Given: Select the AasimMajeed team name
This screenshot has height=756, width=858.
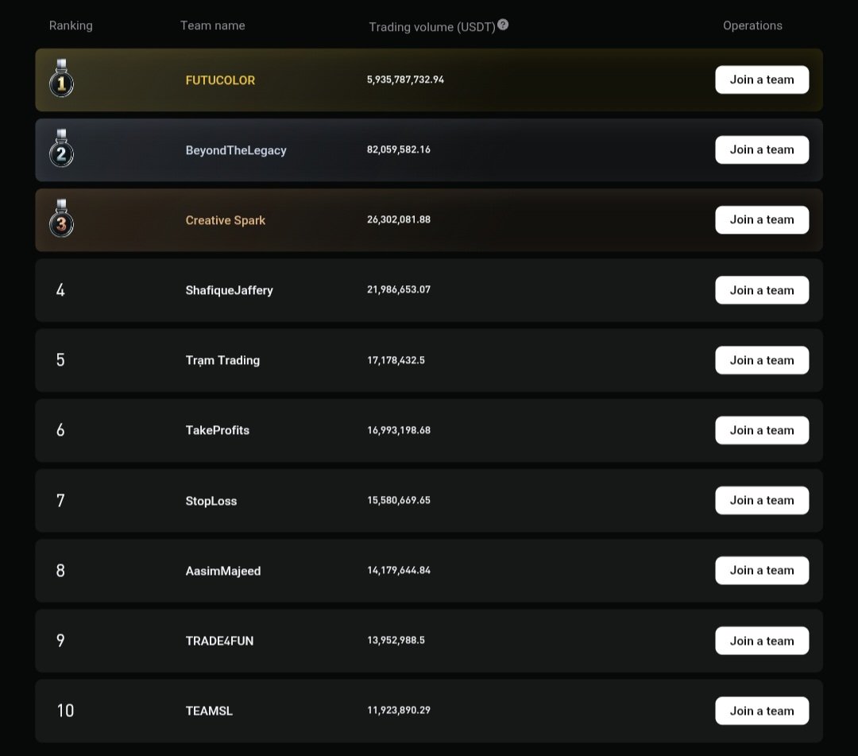Looking at the screenshot, I should 222,571.
